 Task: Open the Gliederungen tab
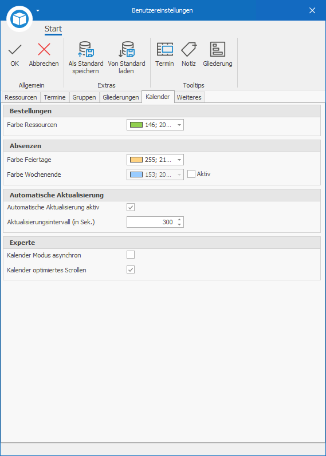[x=121, y=97]
